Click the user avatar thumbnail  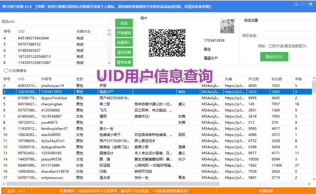point(227,26)
